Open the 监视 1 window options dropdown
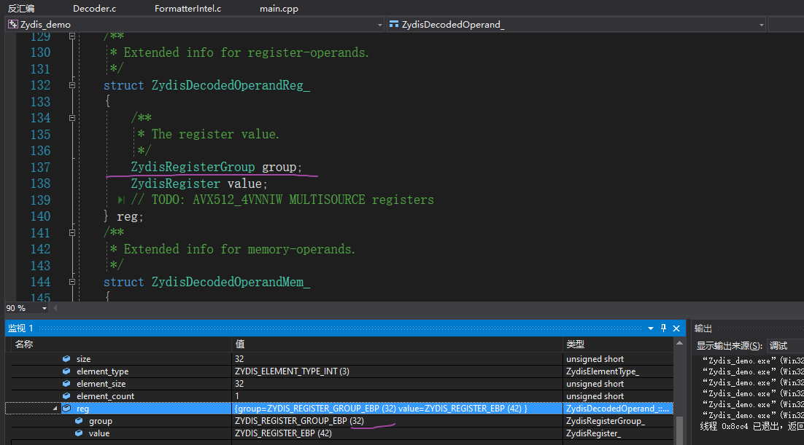 coord(651,328)
